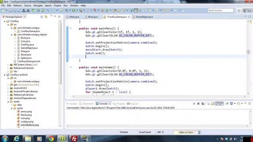Open the Android SDK Manager icon
This screenshot has width=253, height=142.
[38, 11]
